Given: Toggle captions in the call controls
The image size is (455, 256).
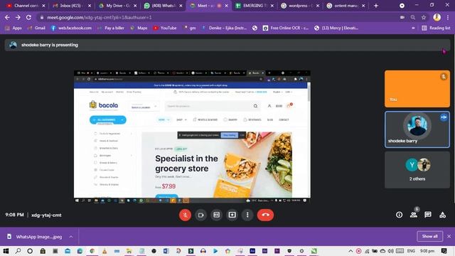Looking at the screenshot, I should coord(216,215).
